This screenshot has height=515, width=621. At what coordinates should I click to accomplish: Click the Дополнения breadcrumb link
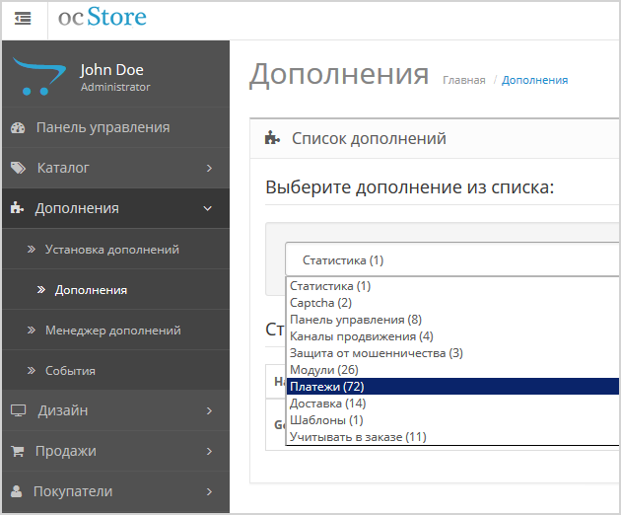click(534, 80)
